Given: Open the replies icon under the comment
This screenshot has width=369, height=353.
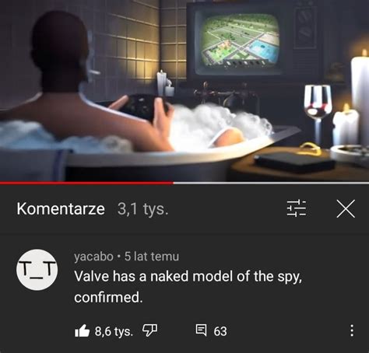Looking at the screenshot, I should point(201,330).
